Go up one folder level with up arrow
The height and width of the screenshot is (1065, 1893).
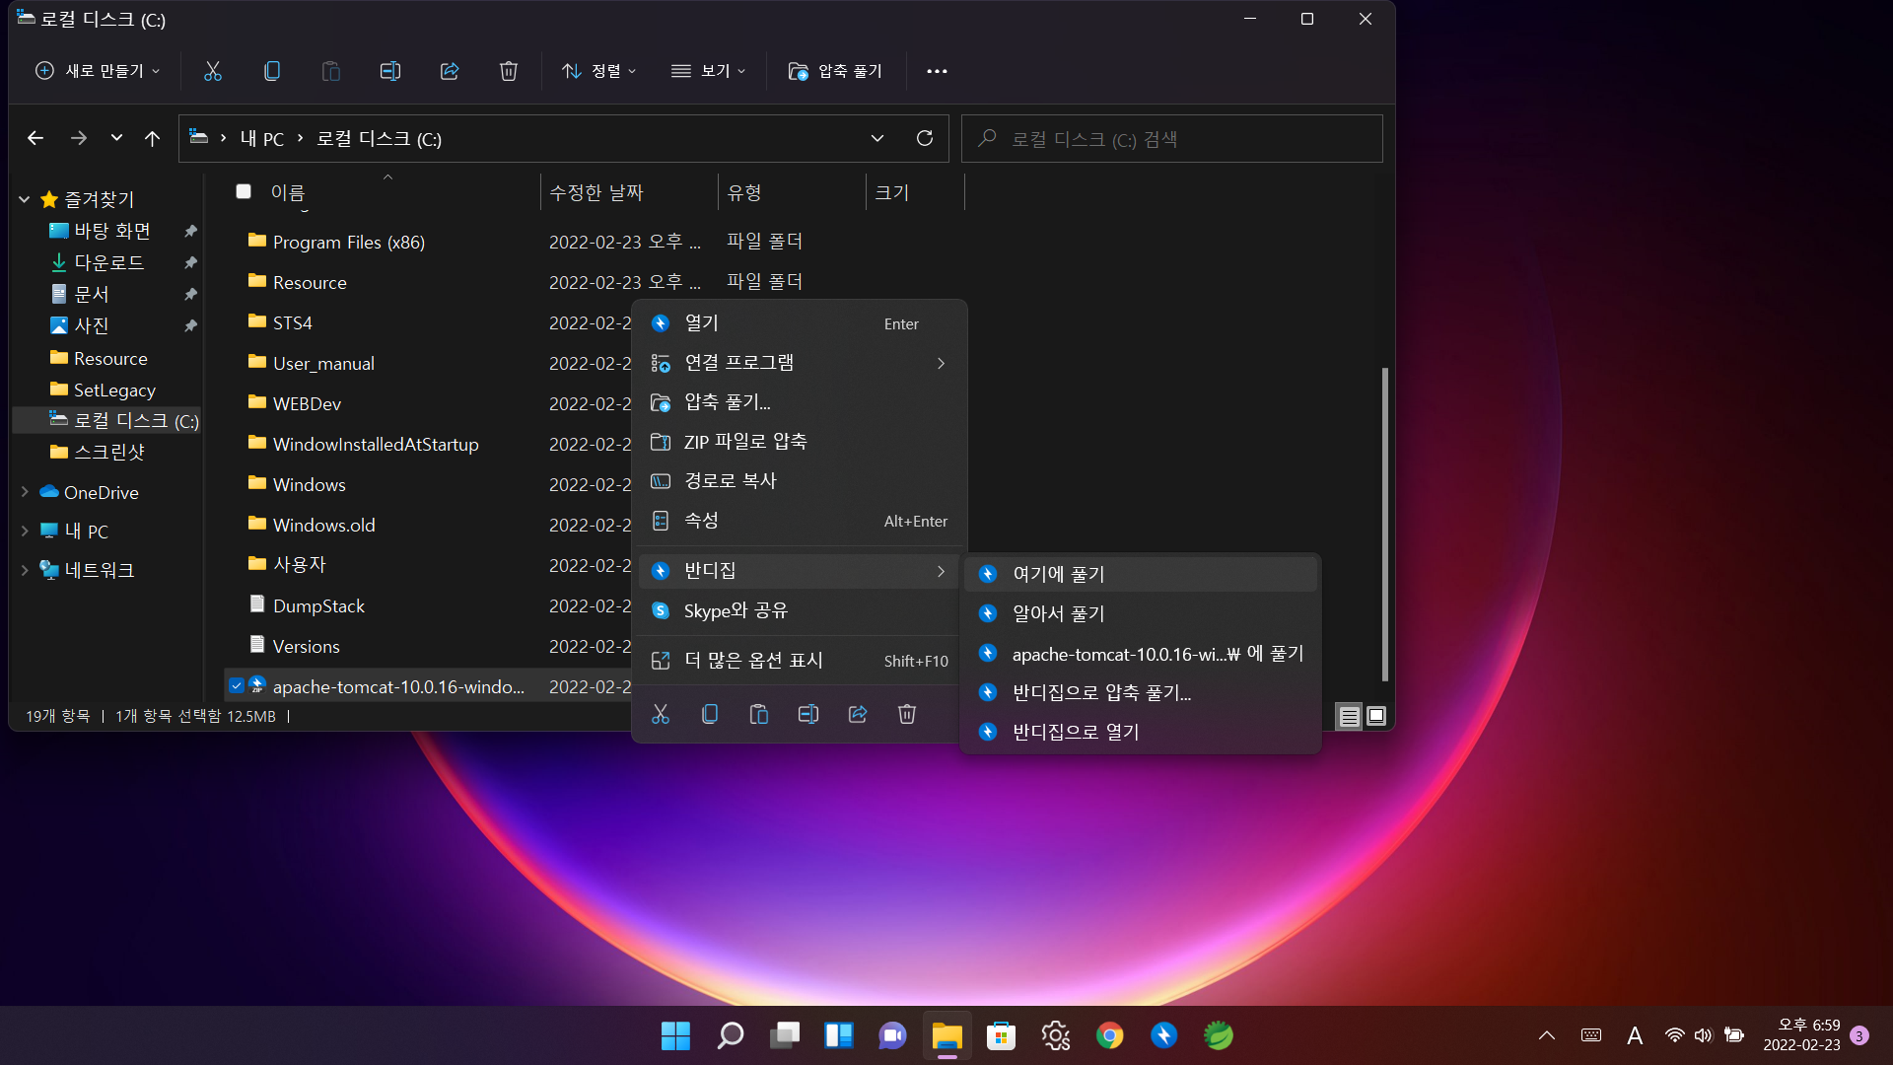tap(152, 138)
